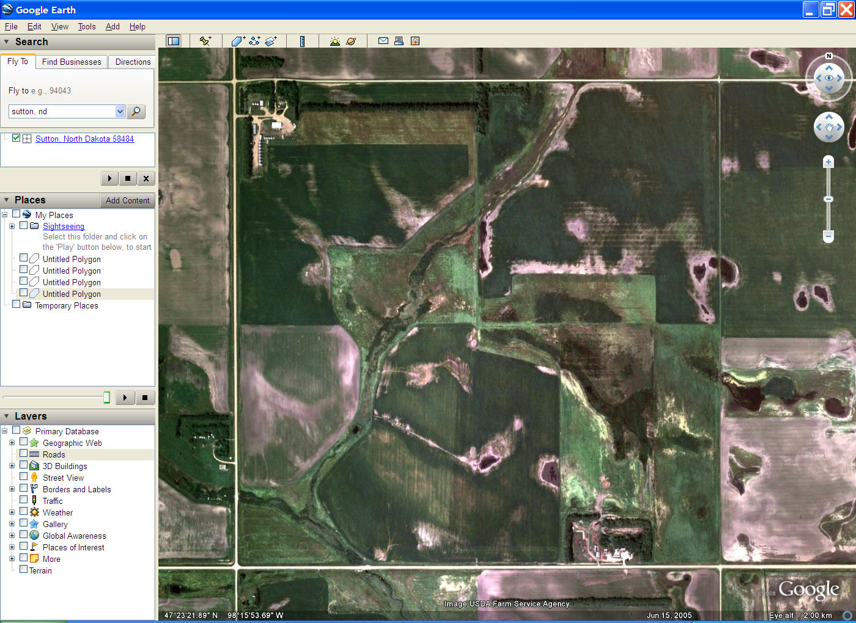Click the Sightseeing folder link

click(64, 226)
